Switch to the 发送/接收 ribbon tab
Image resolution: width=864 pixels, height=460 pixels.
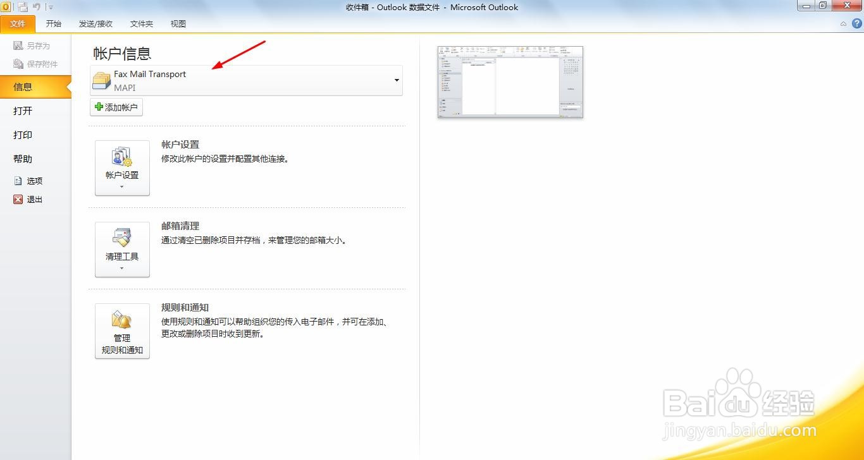[x=96, y=24]
